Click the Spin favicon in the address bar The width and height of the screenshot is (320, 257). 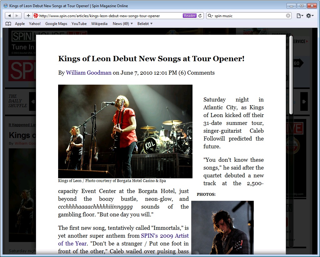35,15
